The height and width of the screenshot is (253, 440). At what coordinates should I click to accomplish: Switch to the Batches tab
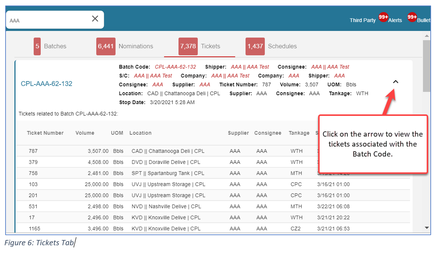(x=50, y=46)
